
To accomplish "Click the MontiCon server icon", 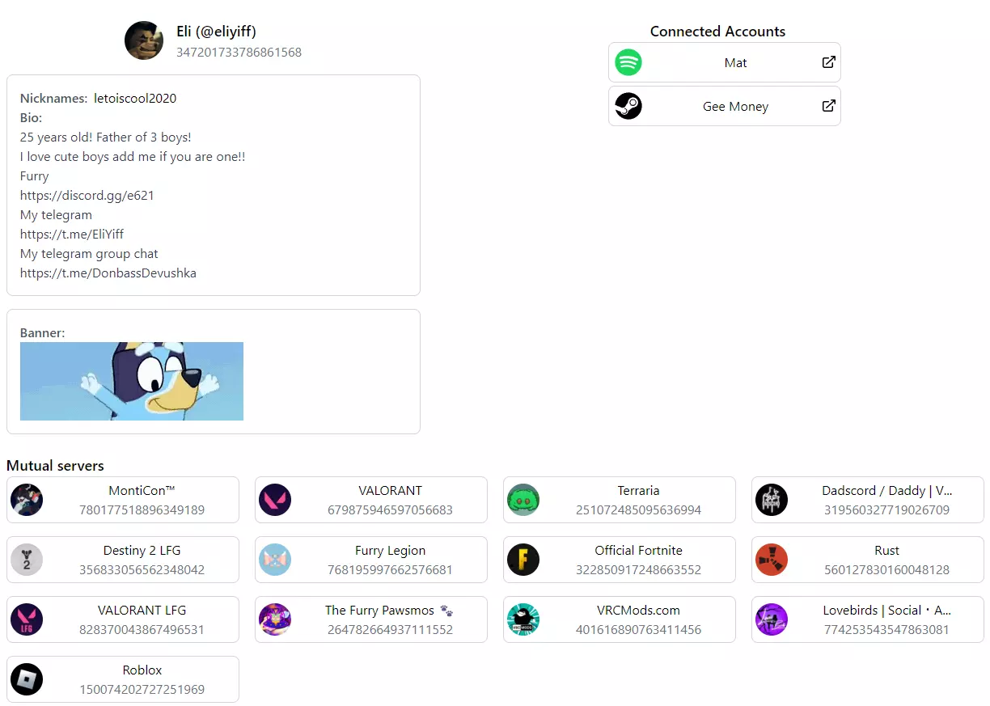I will pos(27,500).
